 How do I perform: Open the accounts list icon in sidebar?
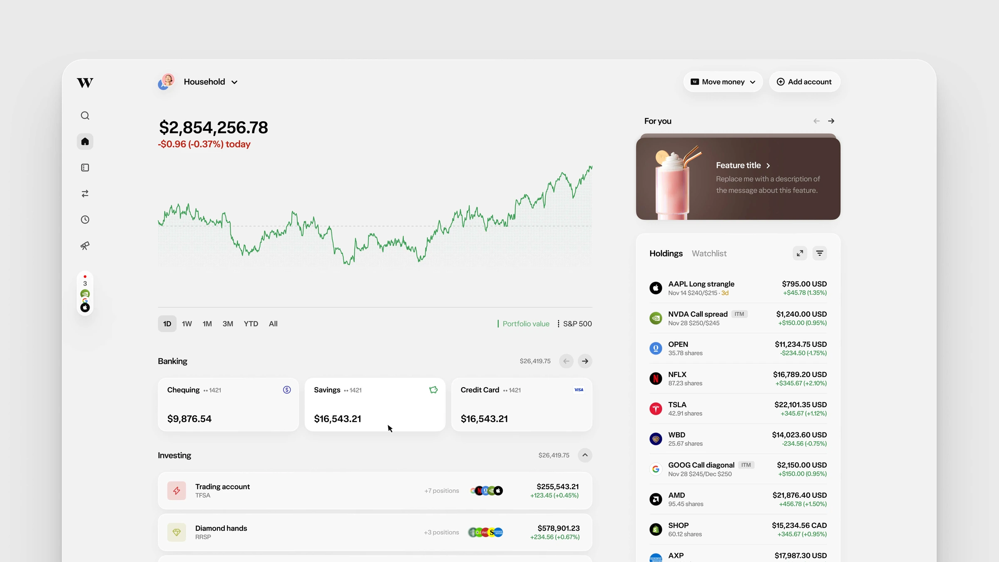(x=85, y=167)
